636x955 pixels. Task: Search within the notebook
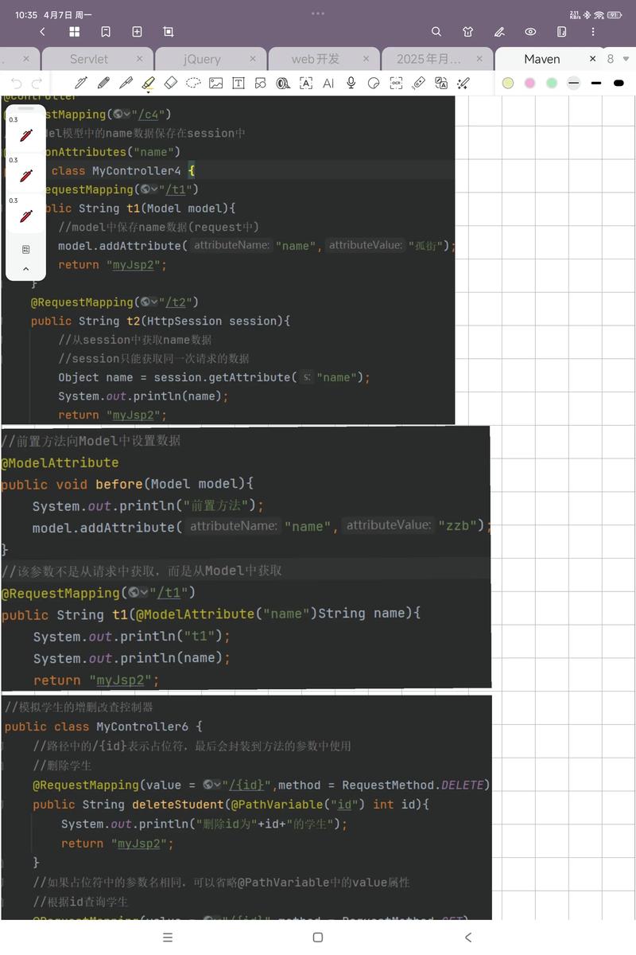[436, 32]
